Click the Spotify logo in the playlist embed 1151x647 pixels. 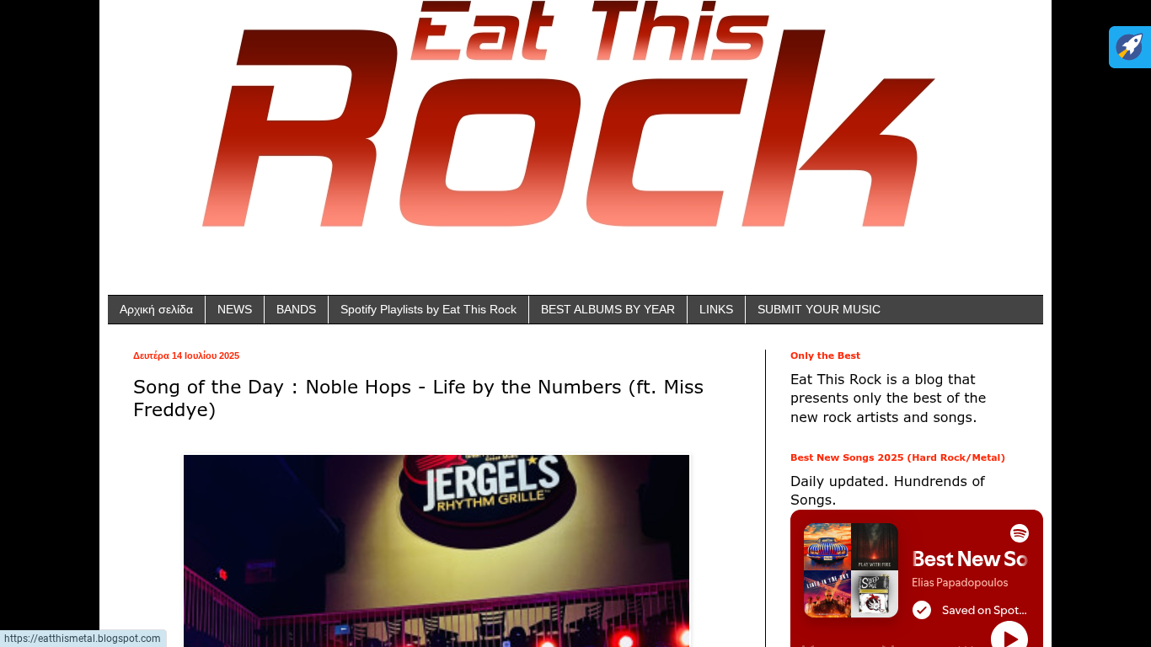point(1020,533)
